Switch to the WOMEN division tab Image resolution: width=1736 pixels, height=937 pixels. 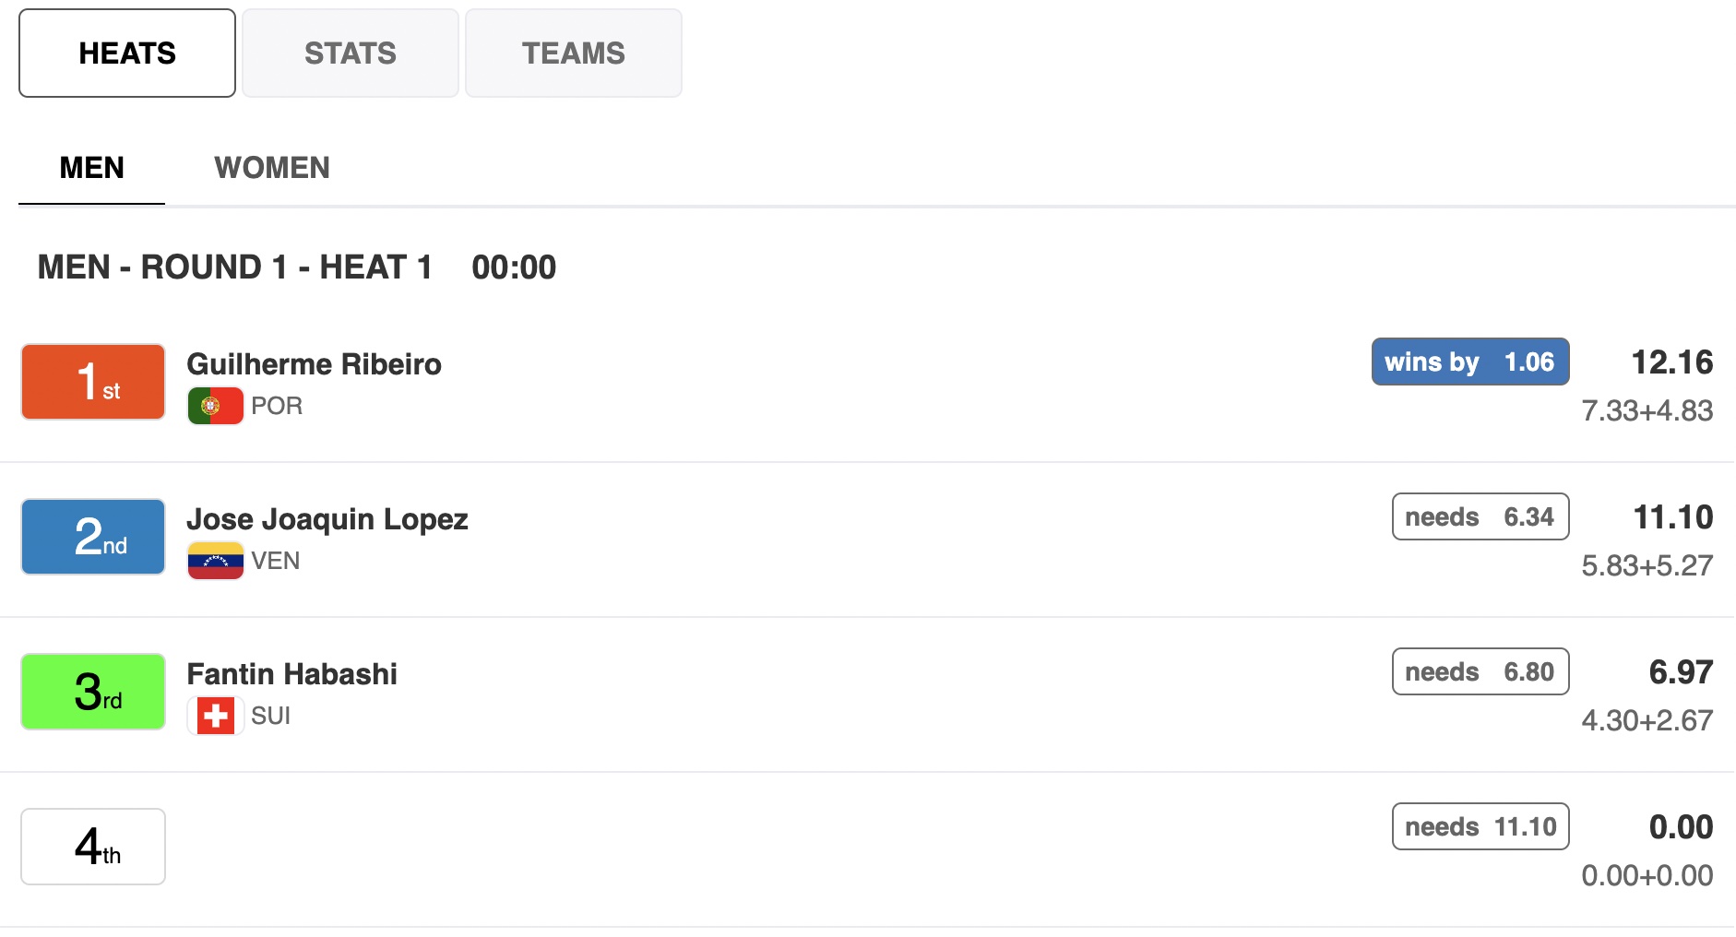click(x=272, y=168)
